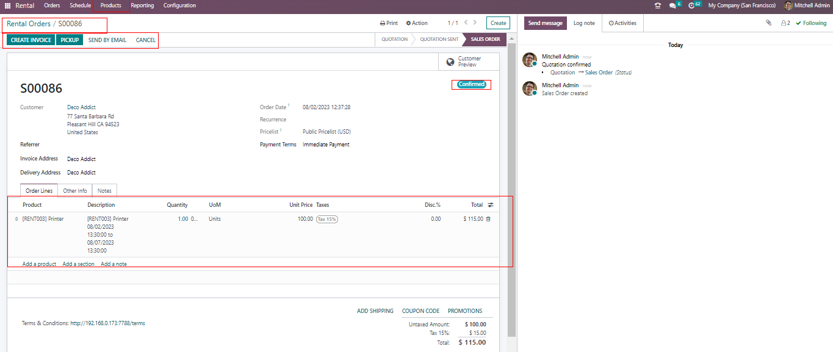Open the optional columns settings toggle
Image resolution: width=833 pixels, height=352 pixels.
[491, 205]
